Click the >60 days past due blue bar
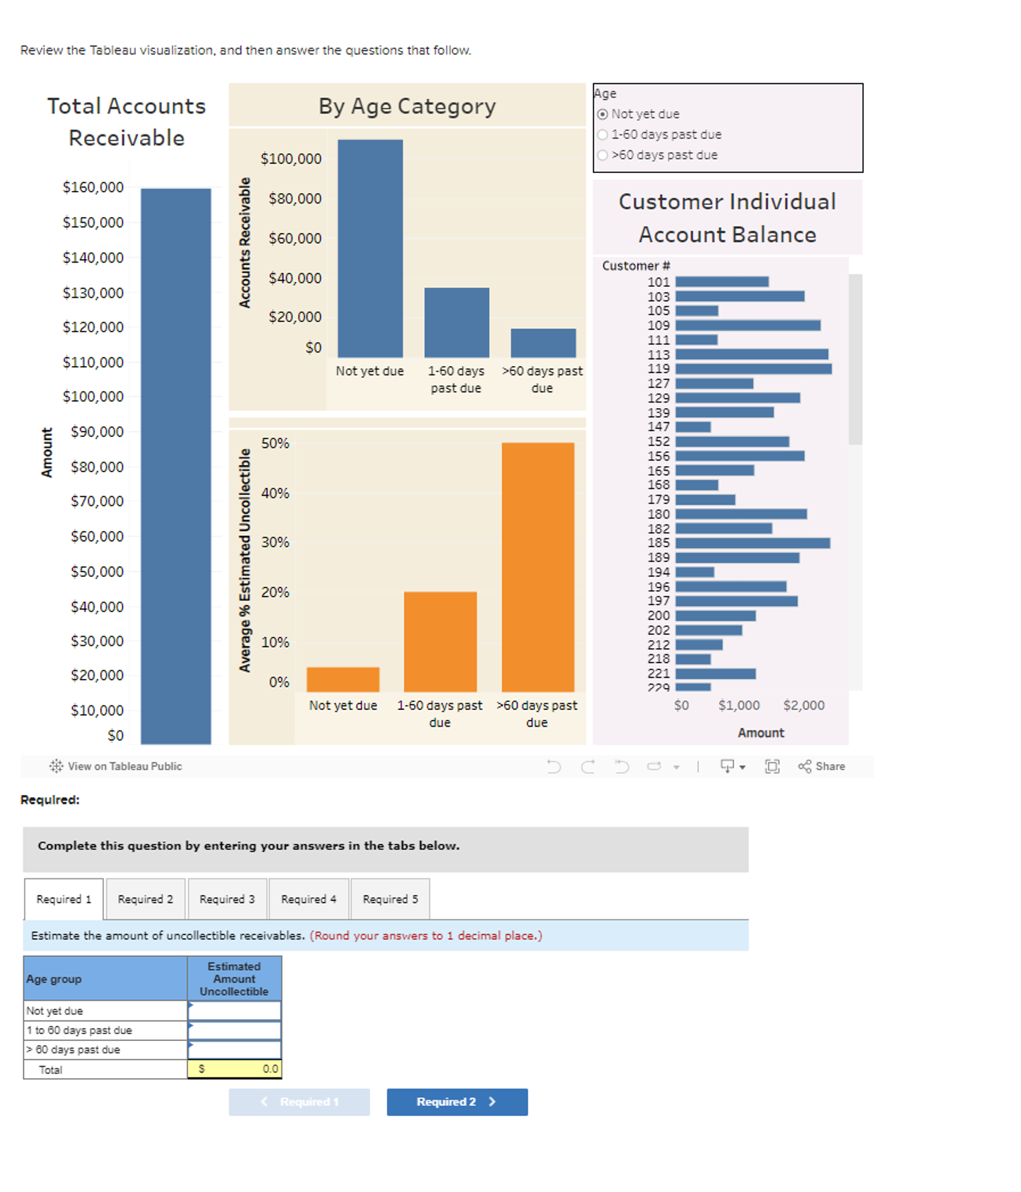1021x1192 pixels. tap(543, 343)
